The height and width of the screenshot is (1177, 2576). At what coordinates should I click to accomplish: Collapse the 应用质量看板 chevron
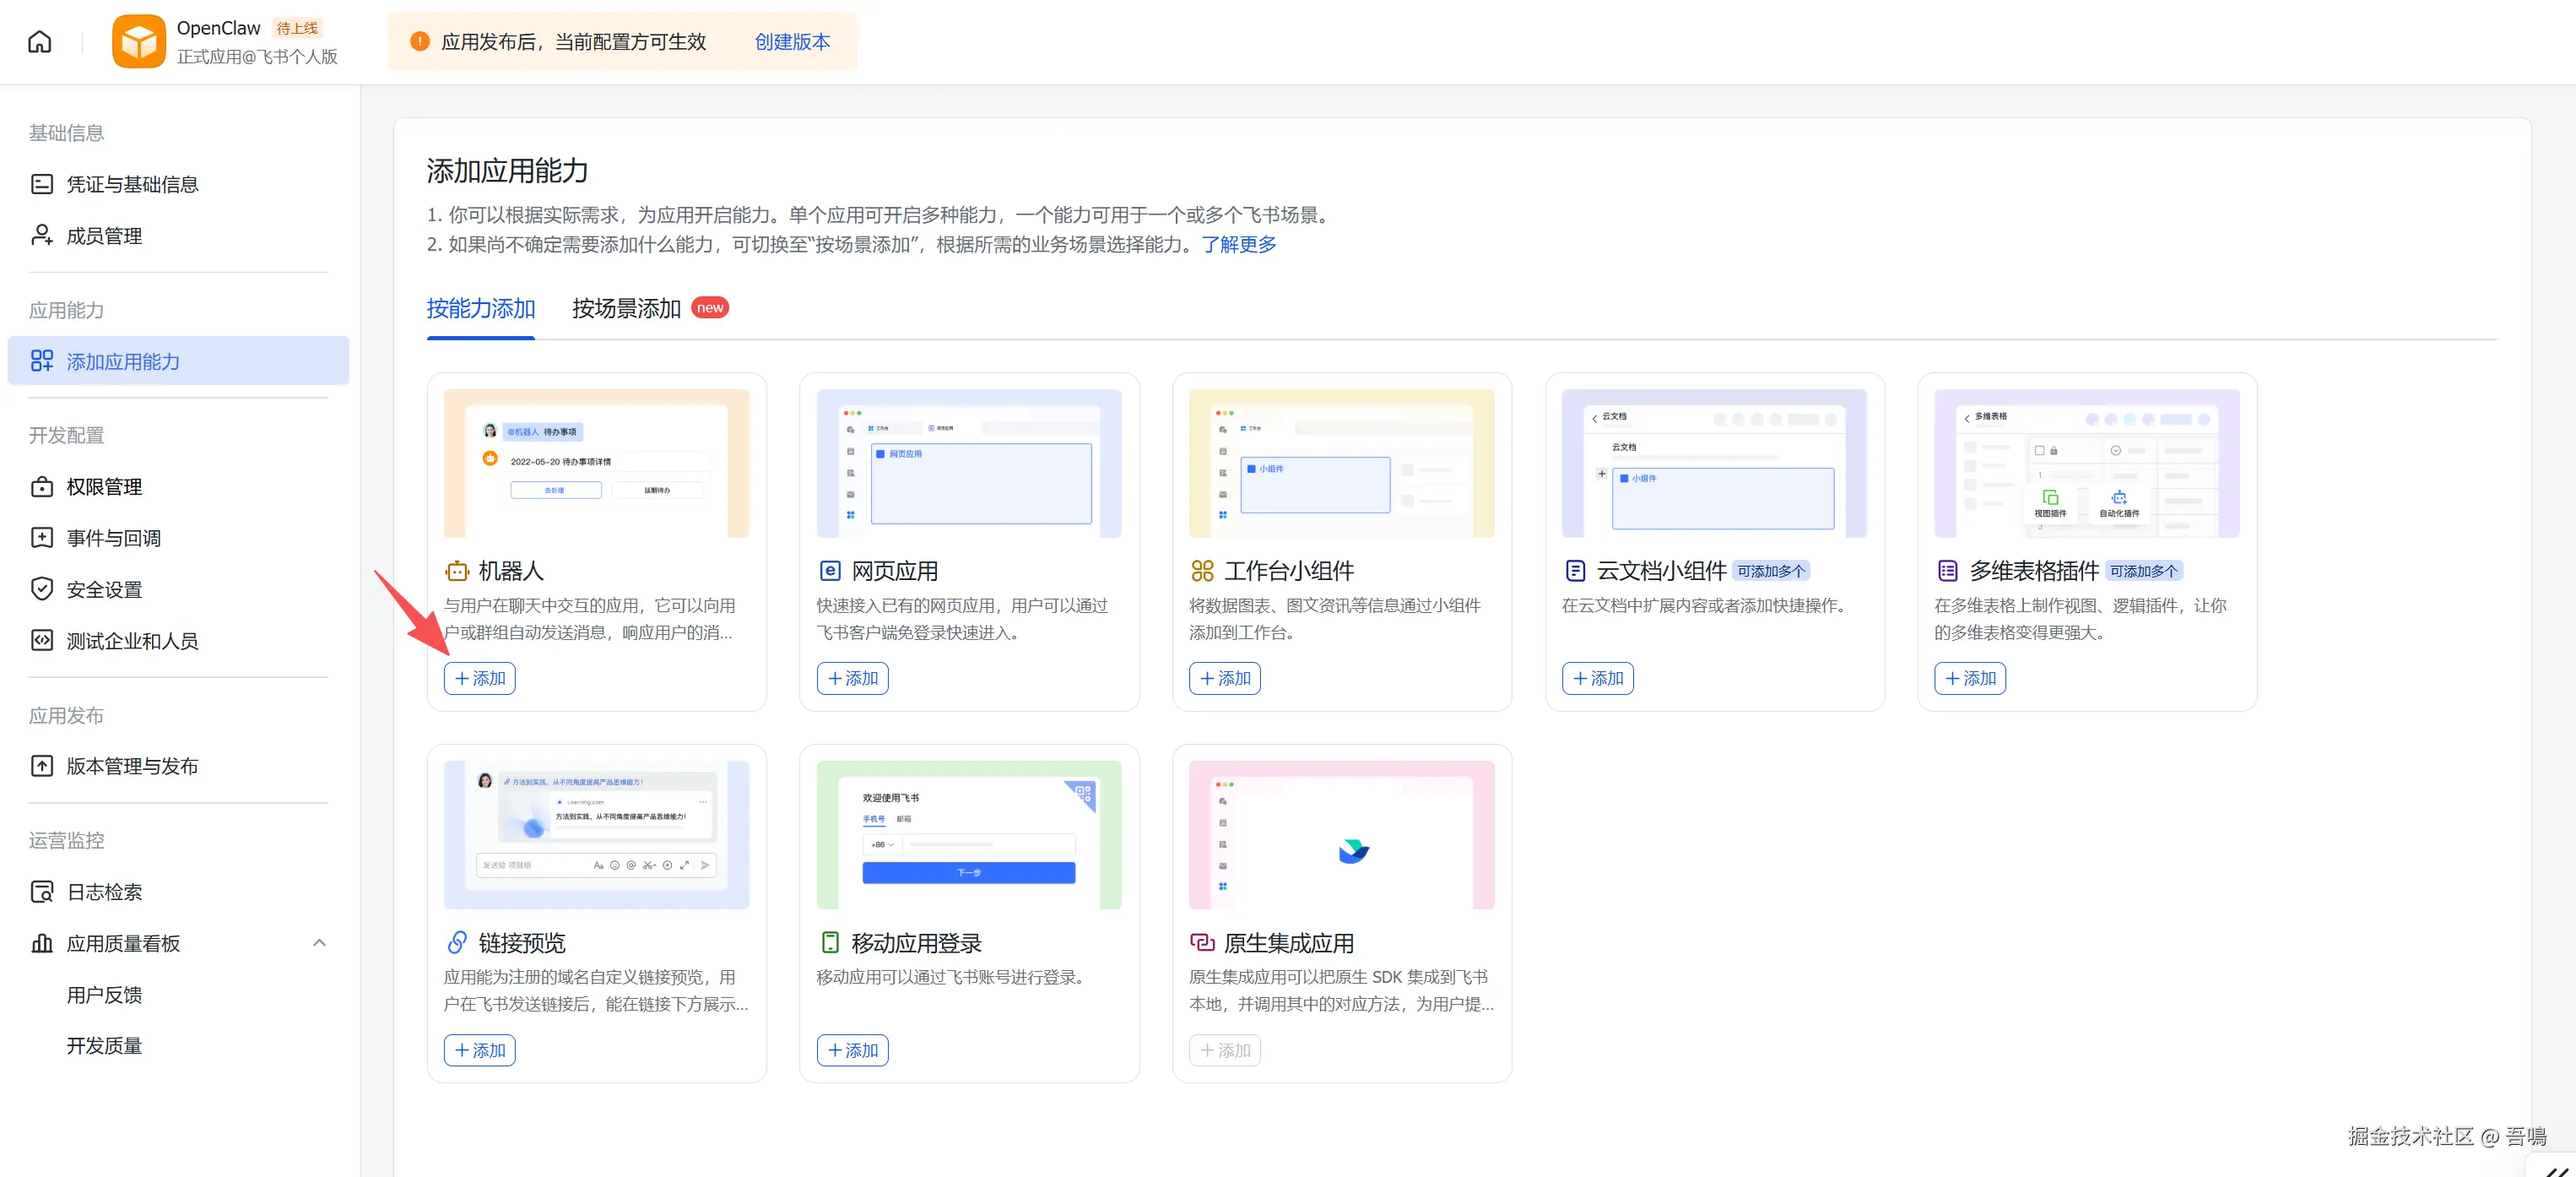point(319,943)
